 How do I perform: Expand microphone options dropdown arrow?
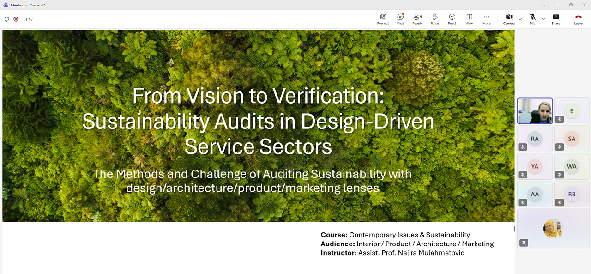click(543, 19)
